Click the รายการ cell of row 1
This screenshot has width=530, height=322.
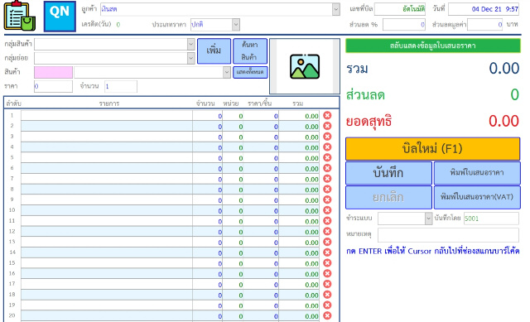107,116
